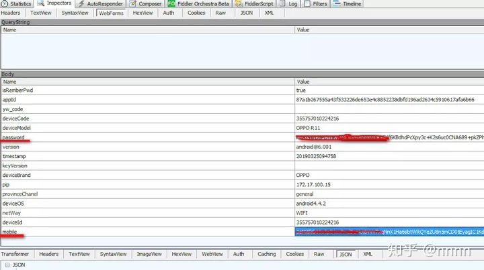484x270 pixels.
Task: Switch to the FiddlerScript tab
Action: point(255,4)
